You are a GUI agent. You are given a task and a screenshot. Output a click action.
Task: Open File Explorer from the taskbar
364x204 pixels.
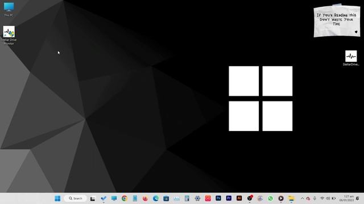tap(291, 198)
